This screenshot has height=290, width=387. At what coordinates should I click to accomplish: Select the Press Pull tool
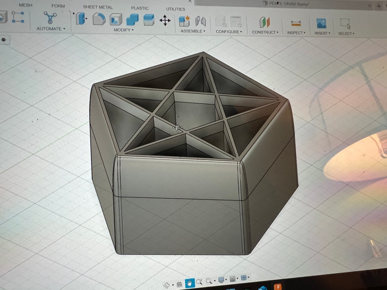[x=81, y=18]
